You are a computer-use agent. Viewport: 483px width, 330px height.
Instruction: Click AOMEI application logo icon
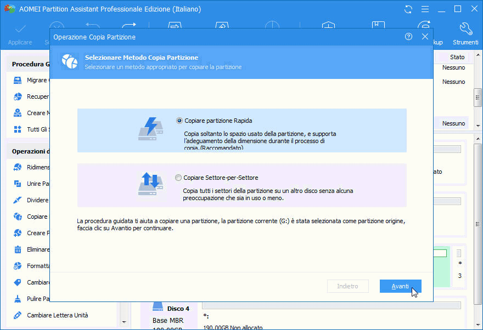[x=9, y=9]
